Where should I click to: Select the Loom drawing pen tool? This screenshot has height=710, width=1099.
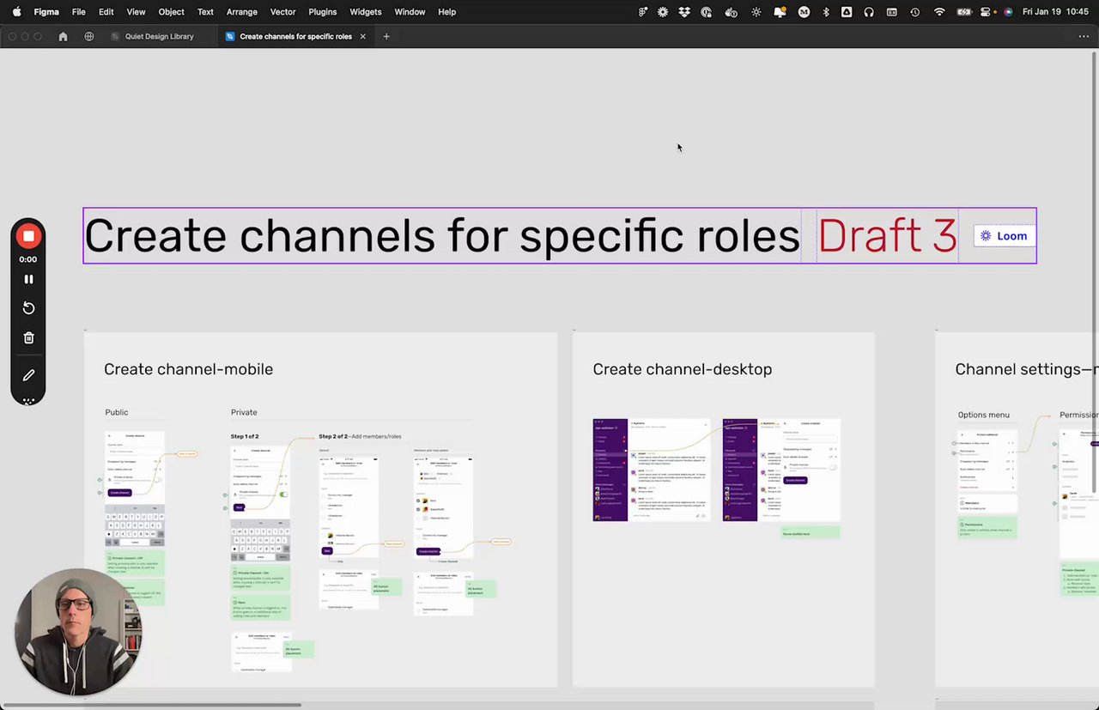coord(28,375)
